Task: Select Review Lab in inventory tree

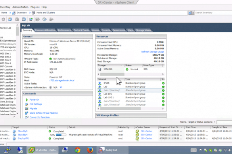Action: click(x=6, y=28)
